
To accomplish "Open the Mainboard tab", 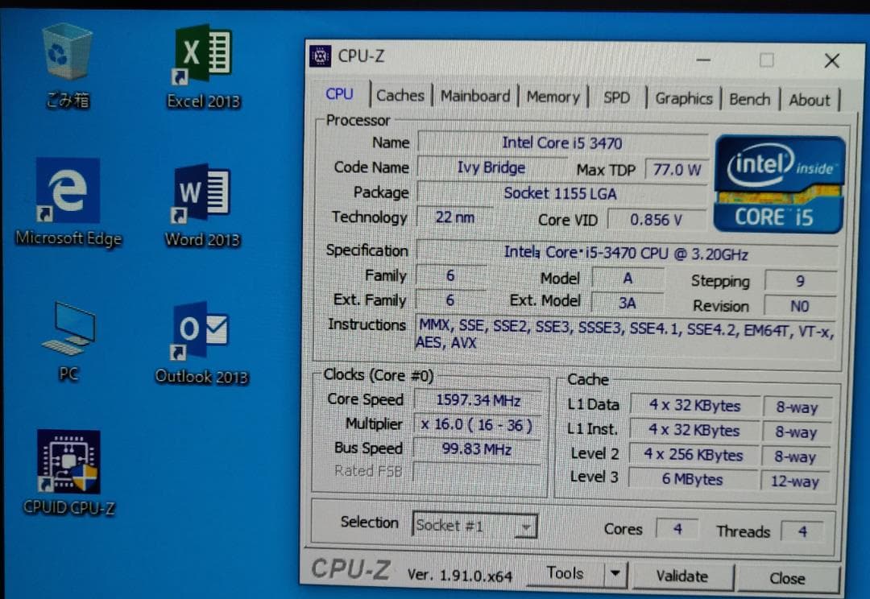I will pos(475,97).
